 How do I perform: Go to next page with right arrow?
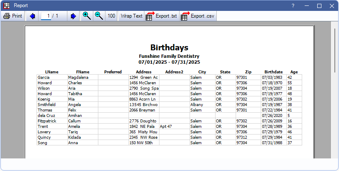tap(73, 16)
